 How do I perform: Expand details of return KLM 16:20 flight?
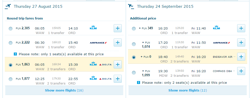click(x=241, y=28)
